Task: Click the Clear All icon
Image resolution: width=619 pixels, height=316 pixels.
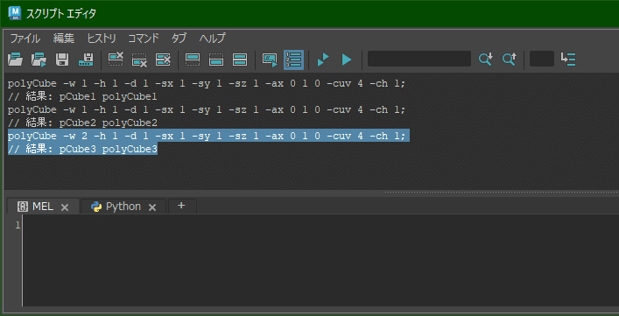Action: (163, 60)
